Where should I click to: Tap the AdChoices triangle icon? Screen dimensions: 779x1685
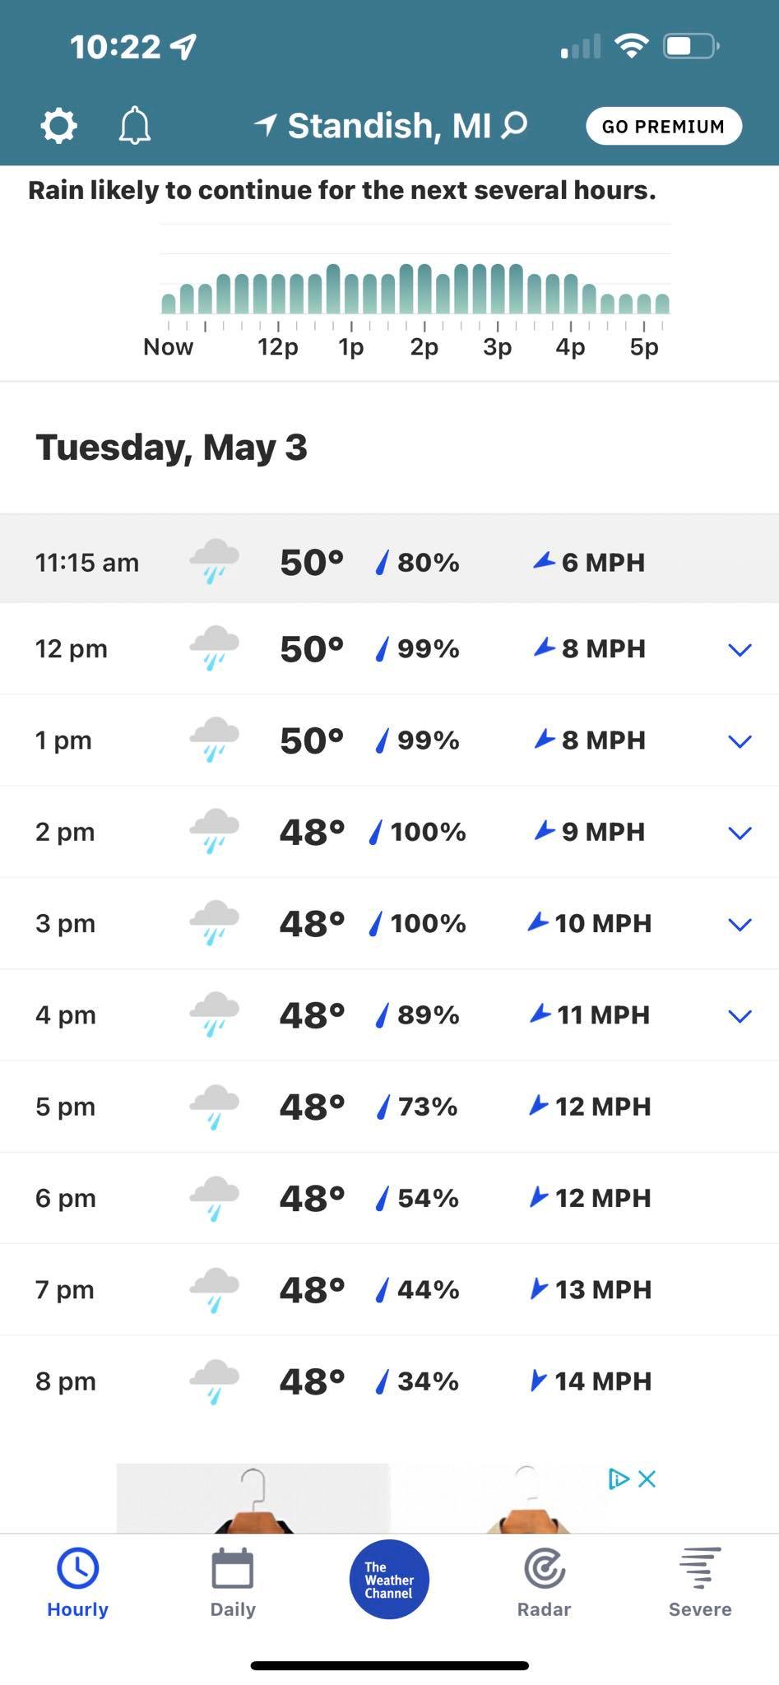pos(618,1479)
